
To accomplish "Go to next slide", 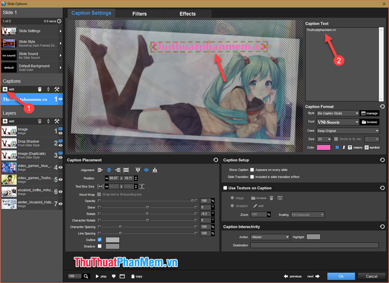I will tap(313, 276).
